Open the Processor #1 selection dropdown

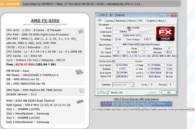[123, 85]
